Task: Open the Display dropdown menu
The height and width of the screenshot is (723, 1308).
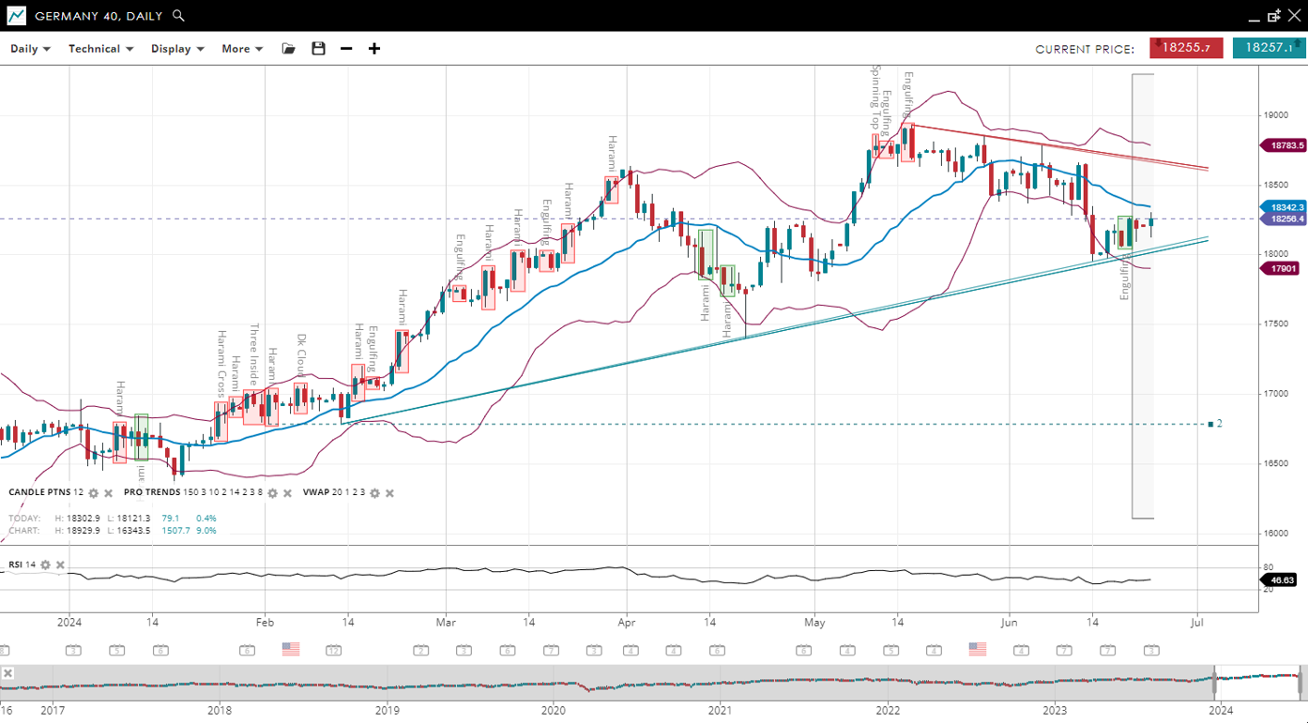Action: pos(177,49)
